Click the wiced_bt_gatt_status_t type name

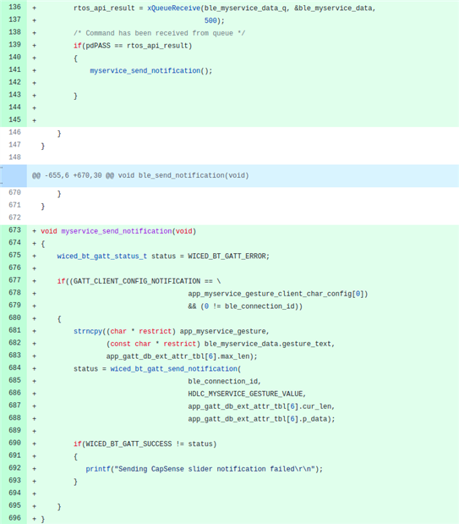pos(101,256)
